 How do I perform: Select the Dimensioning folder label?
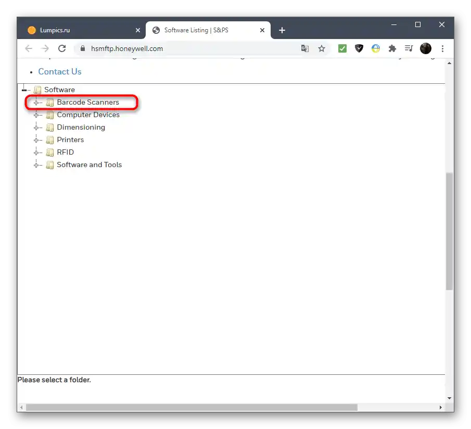(81, 127)
